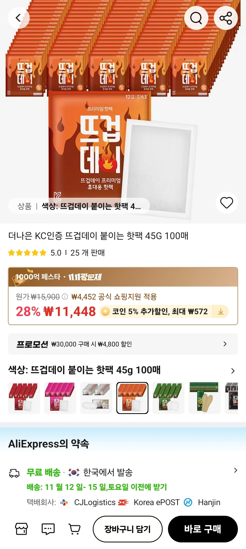Click the original price info icon
Screen dimensions: 246x549
[65, 296]
